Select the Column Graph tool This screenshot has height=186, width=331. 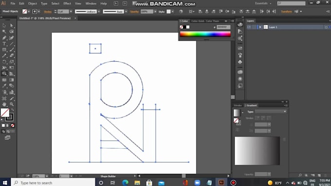[x=12, y=92]
